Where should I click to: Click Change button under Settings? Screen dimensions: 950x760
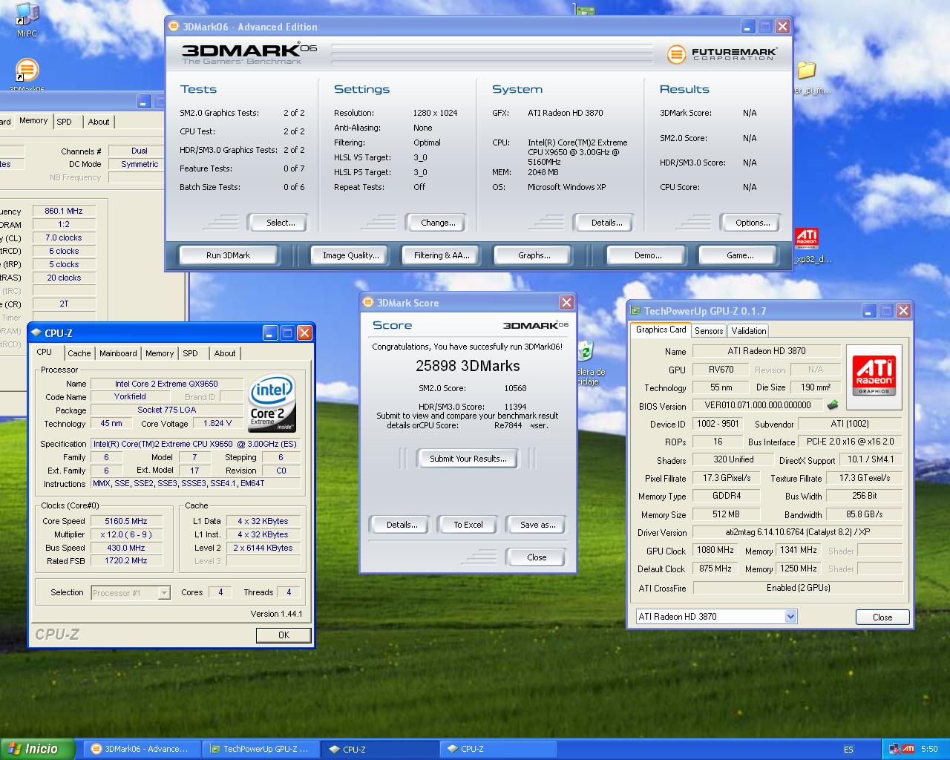438,223
